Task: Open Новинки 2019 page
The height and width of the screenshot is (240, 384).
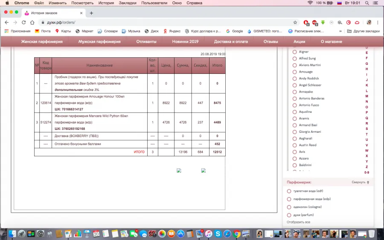Action: [185, 41]
